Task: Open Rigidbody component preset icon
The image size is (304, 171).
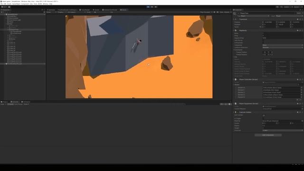Action: click(x=300, y=30)
